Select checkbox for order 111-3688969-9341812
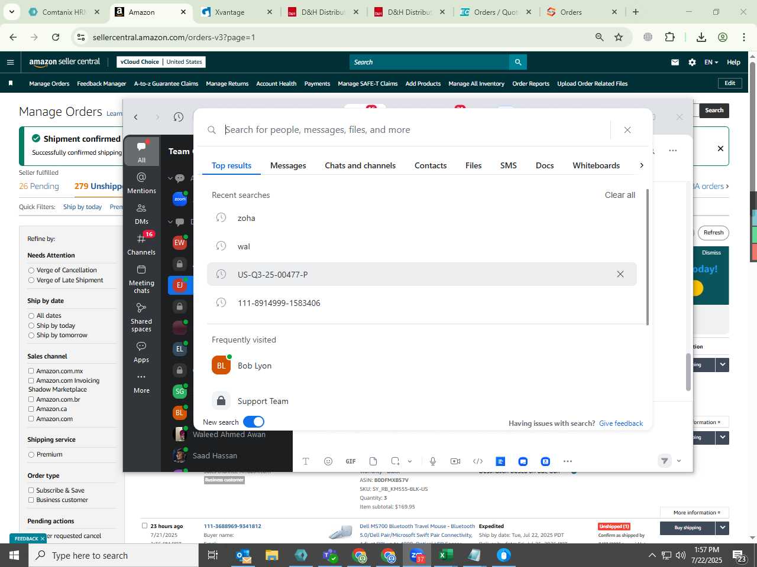Viewport: 757px width, 567px height. tap(144, 526)
